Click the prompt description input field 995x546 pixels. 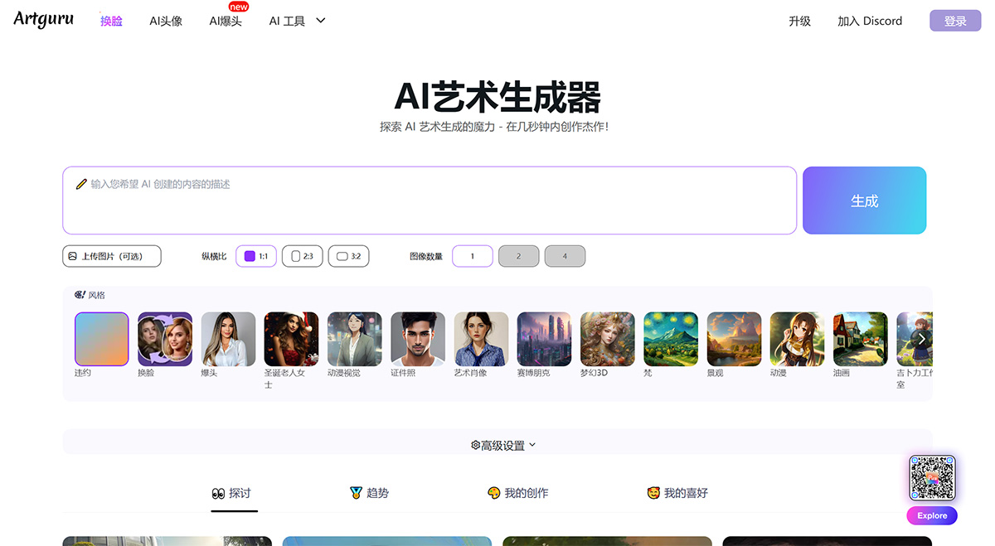(430, 199)
